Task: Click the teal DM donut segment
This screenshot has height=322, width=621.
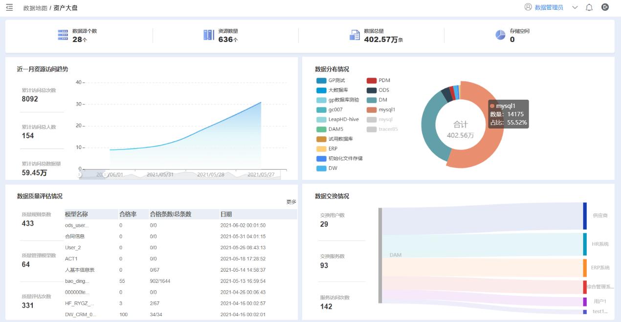Action: click(x=429, y=127)
